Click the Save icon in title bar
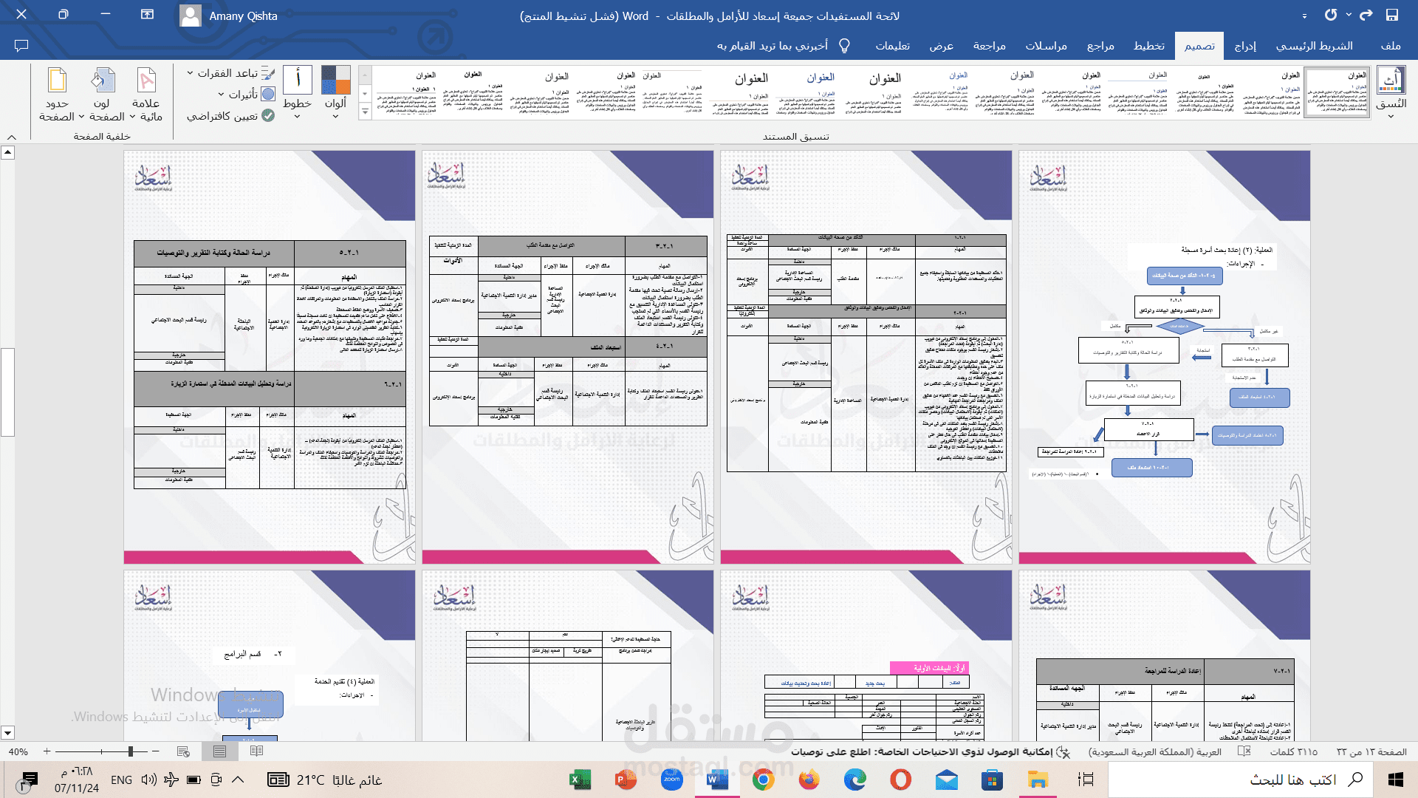This screenshot has width=1418, height=798. coord(1391,15)
